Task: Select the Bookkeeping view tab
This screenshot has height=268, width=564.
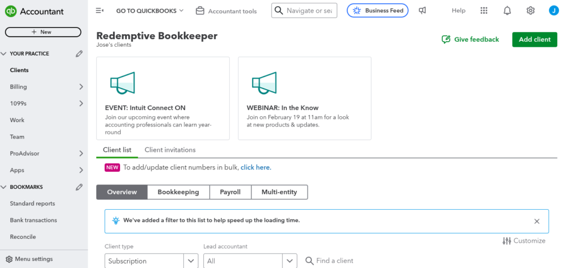Action: [178, 192]
